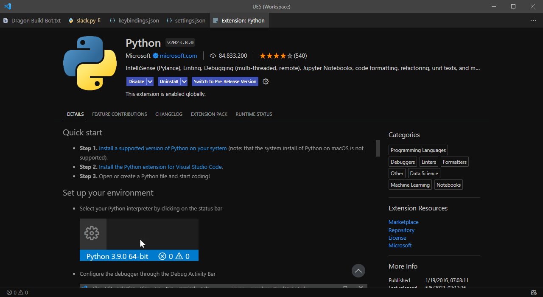Open more actions via the ellipsis menu
Viewport: 543px width, 297px height.
pyautogui.click(x=533, y=20)
